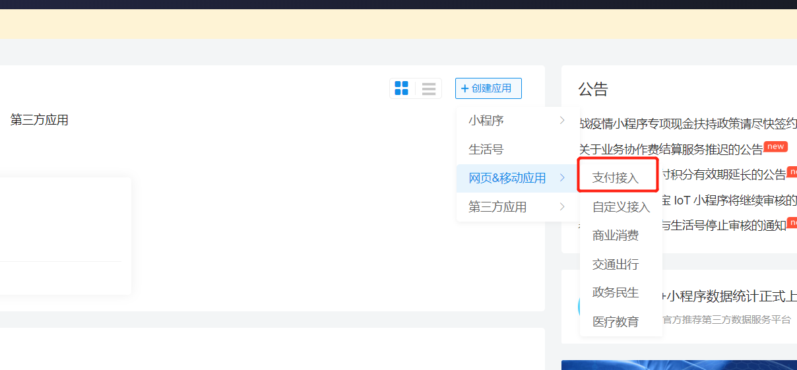Expand the 第三方应用 submenu chevron

coord(562,206)
